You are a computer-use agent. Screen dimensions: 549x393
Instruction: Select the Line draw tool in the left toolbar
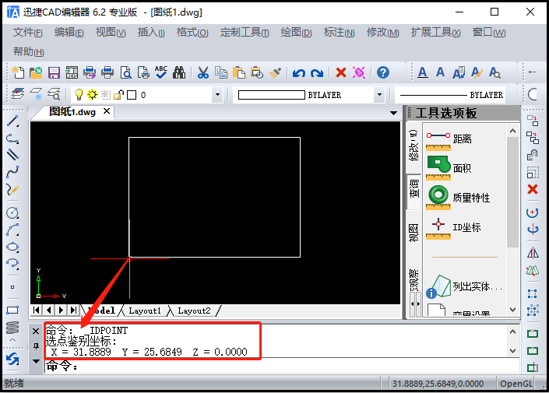[12, 121]
